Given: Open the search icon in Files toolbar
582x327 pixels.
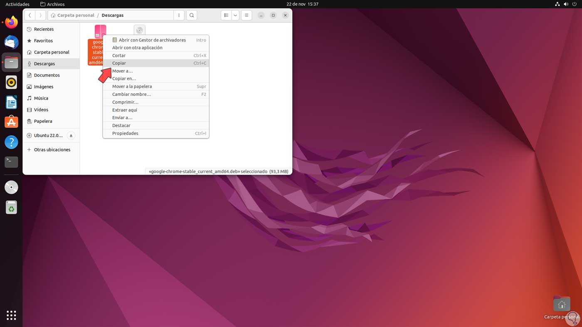Looking at the screenshot, I should point(191,15).
